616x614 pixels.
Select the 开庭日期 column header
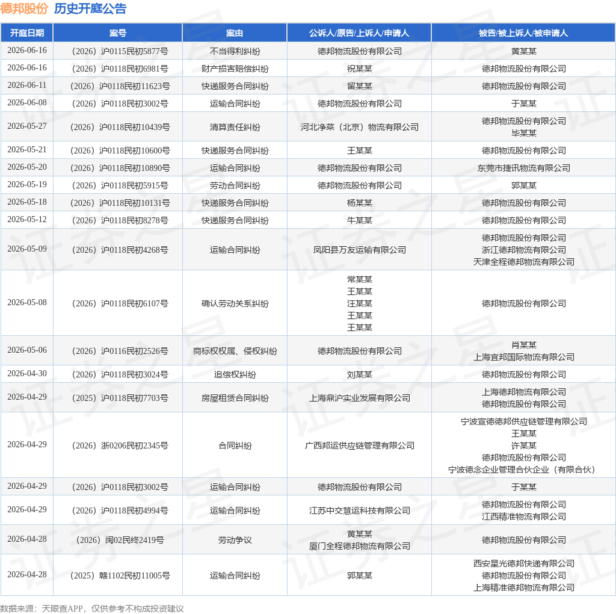(26, 33)
